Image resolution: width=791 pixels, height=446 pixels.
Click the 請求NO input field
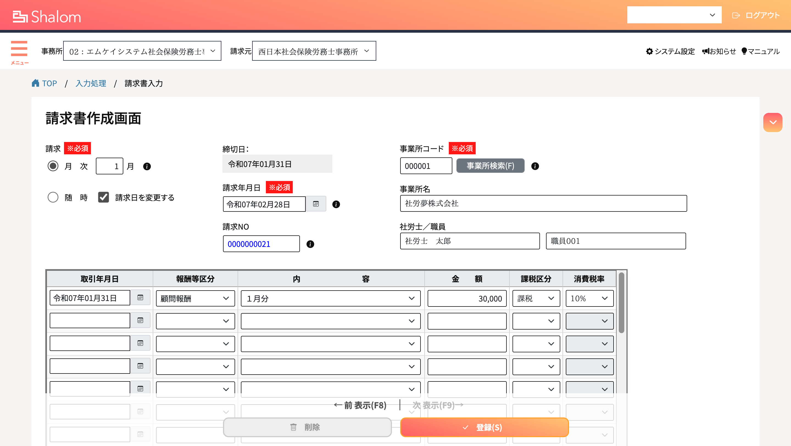pos(261,244)
